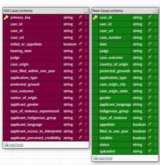The width and height of the screenshot is (160, 165).
Task: Reorder the indigenous_group field in New schema
Action: pyautogui.click(x=155, y=111)
